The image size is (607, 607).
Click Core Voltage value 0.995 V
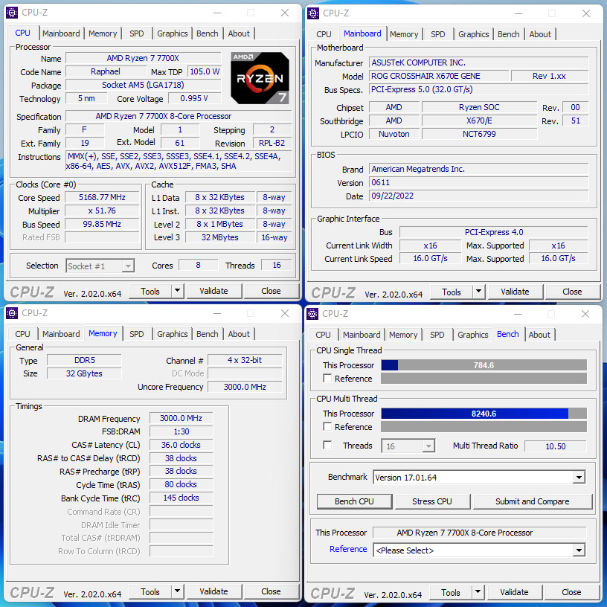[x=195, y=98]
